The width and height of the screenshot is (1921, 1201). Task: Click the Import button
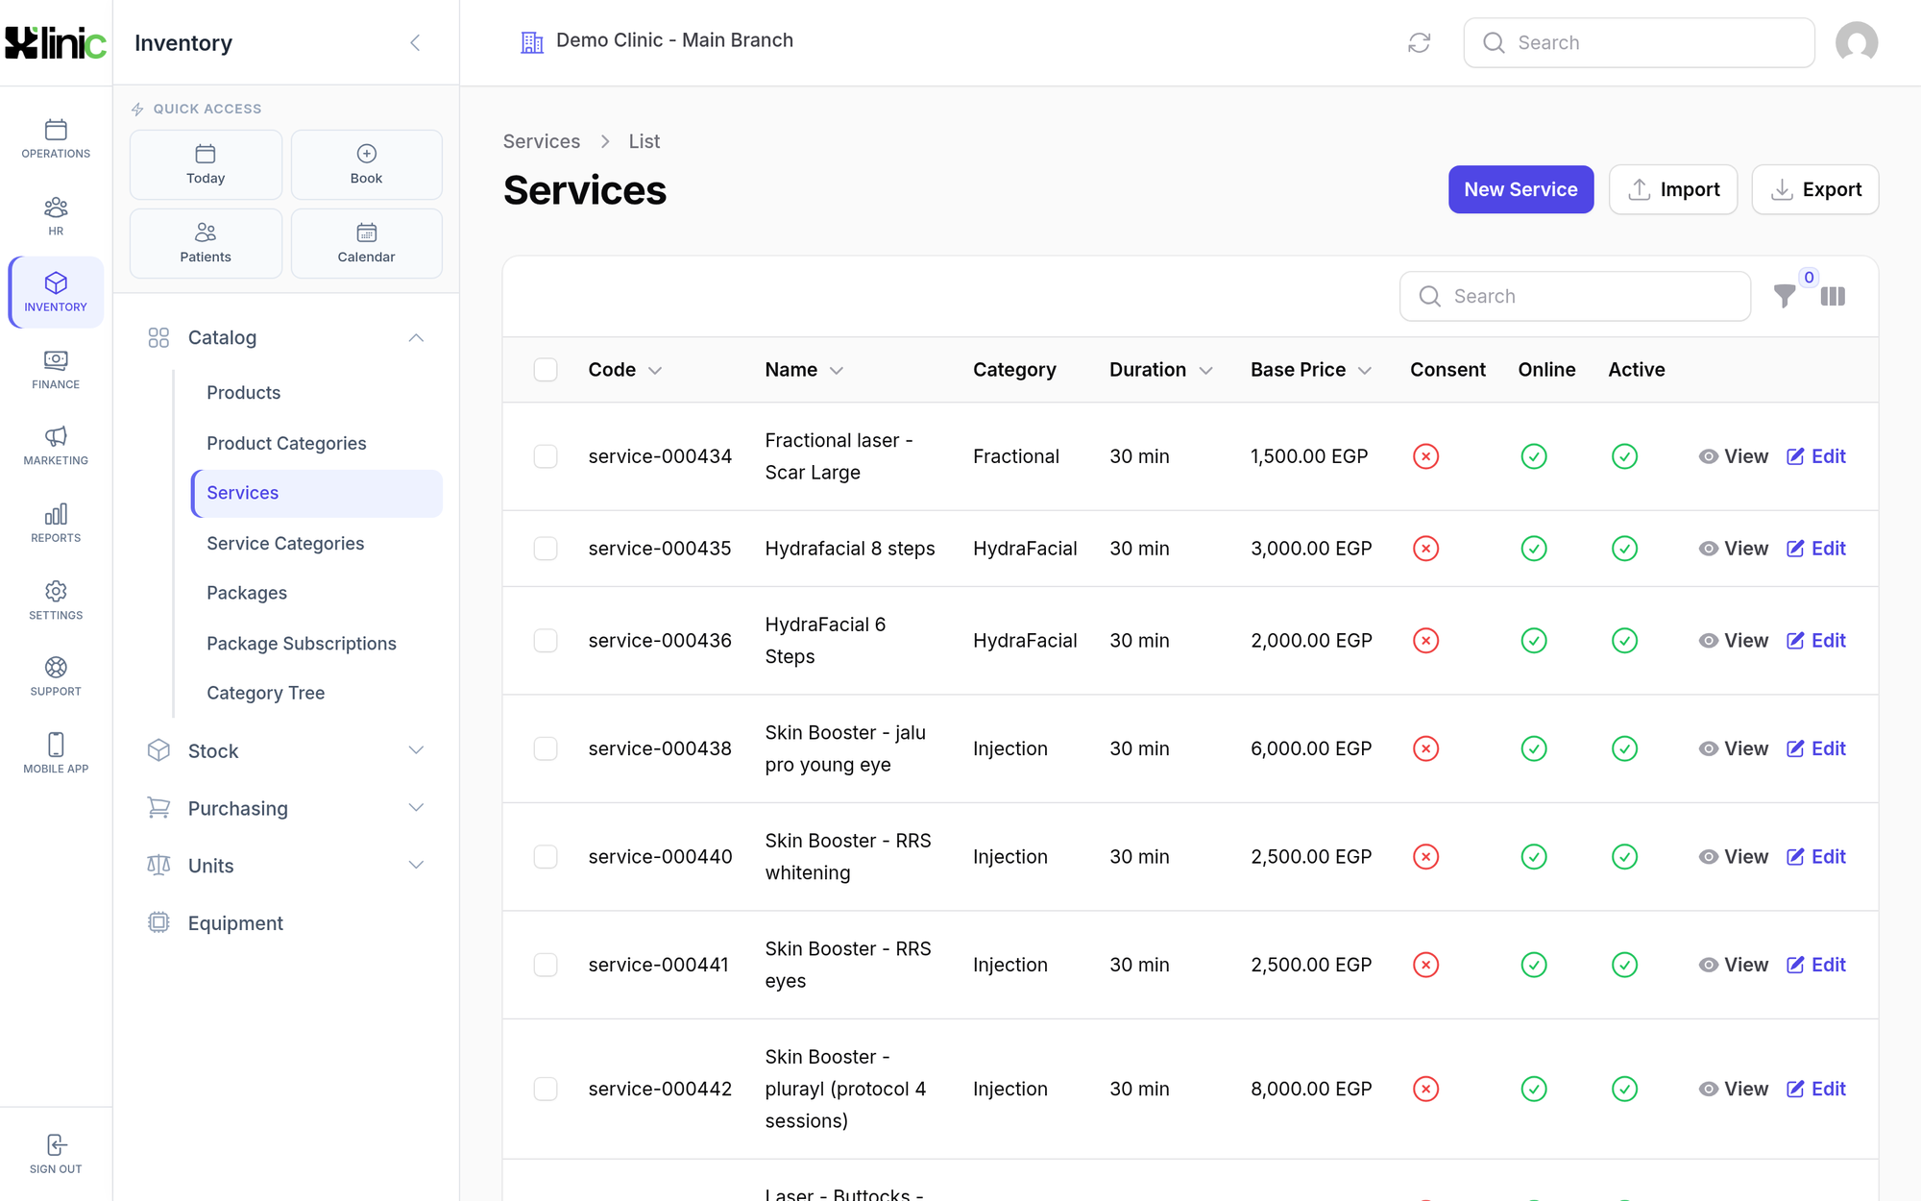click(x=1672, y=189)
